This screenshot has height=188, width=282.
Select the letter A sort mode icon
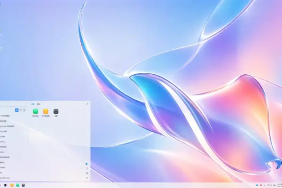click(x=21, y=110)
